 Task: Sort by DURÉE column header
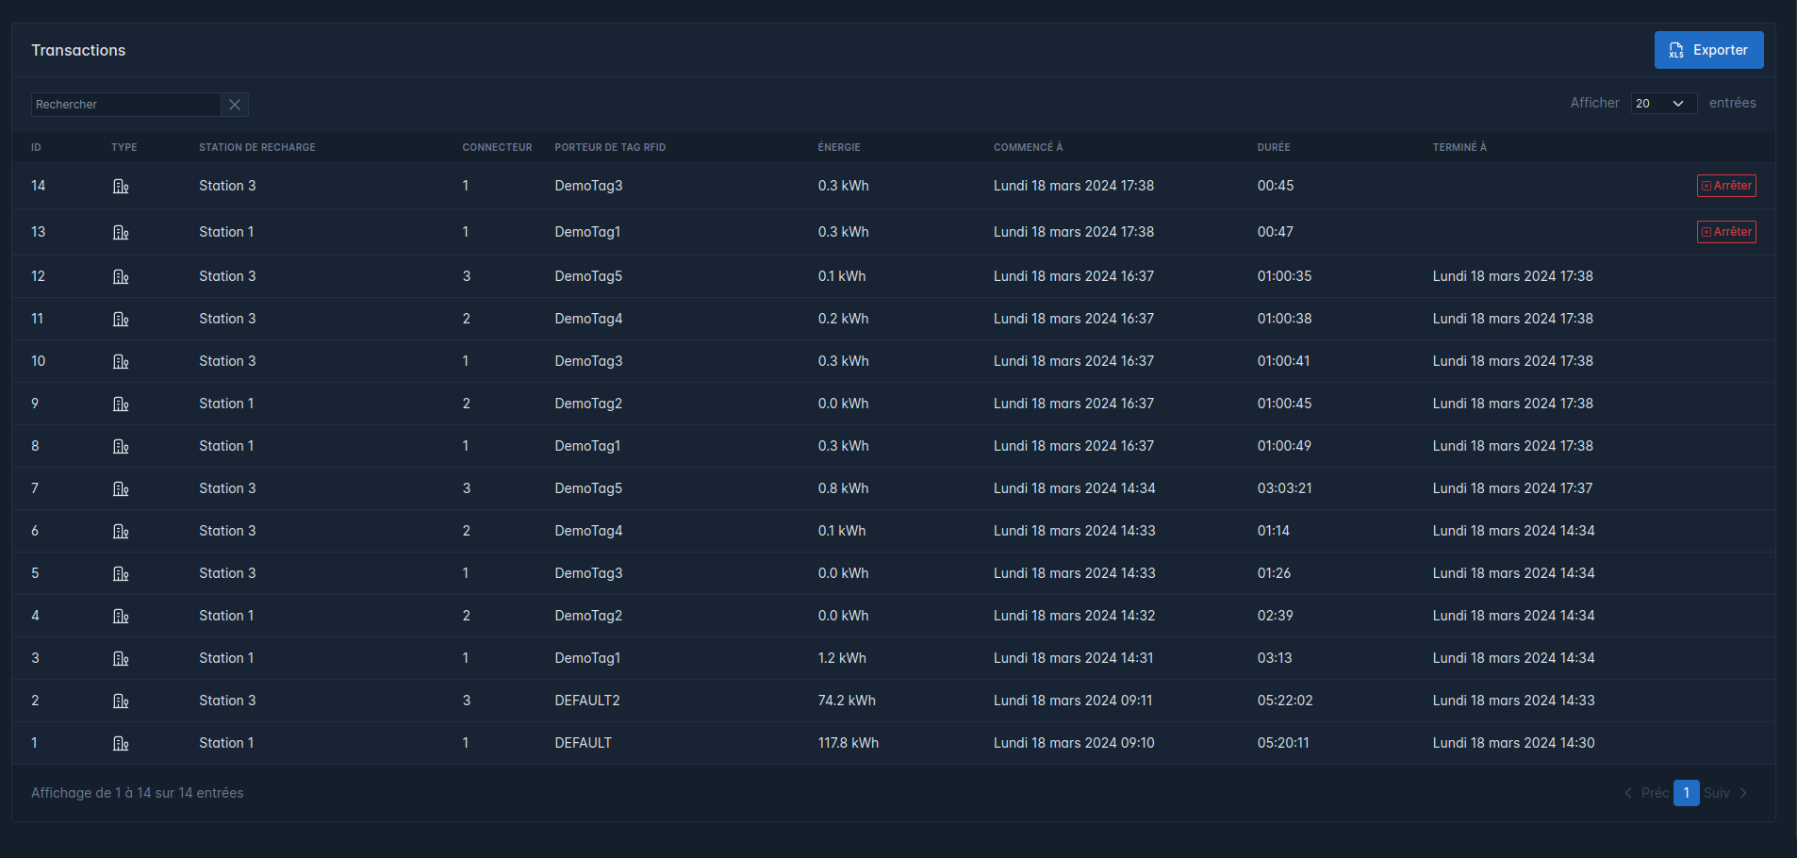click(x=1274, y=148)
